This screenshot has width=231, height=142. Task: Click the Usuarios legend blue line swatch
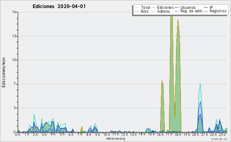point(176,8)
